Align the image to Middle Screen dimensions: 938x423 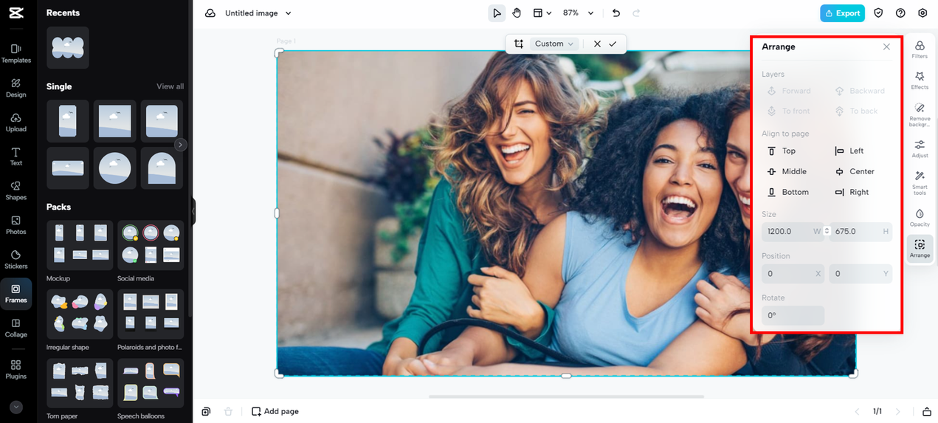click(787, 171)
